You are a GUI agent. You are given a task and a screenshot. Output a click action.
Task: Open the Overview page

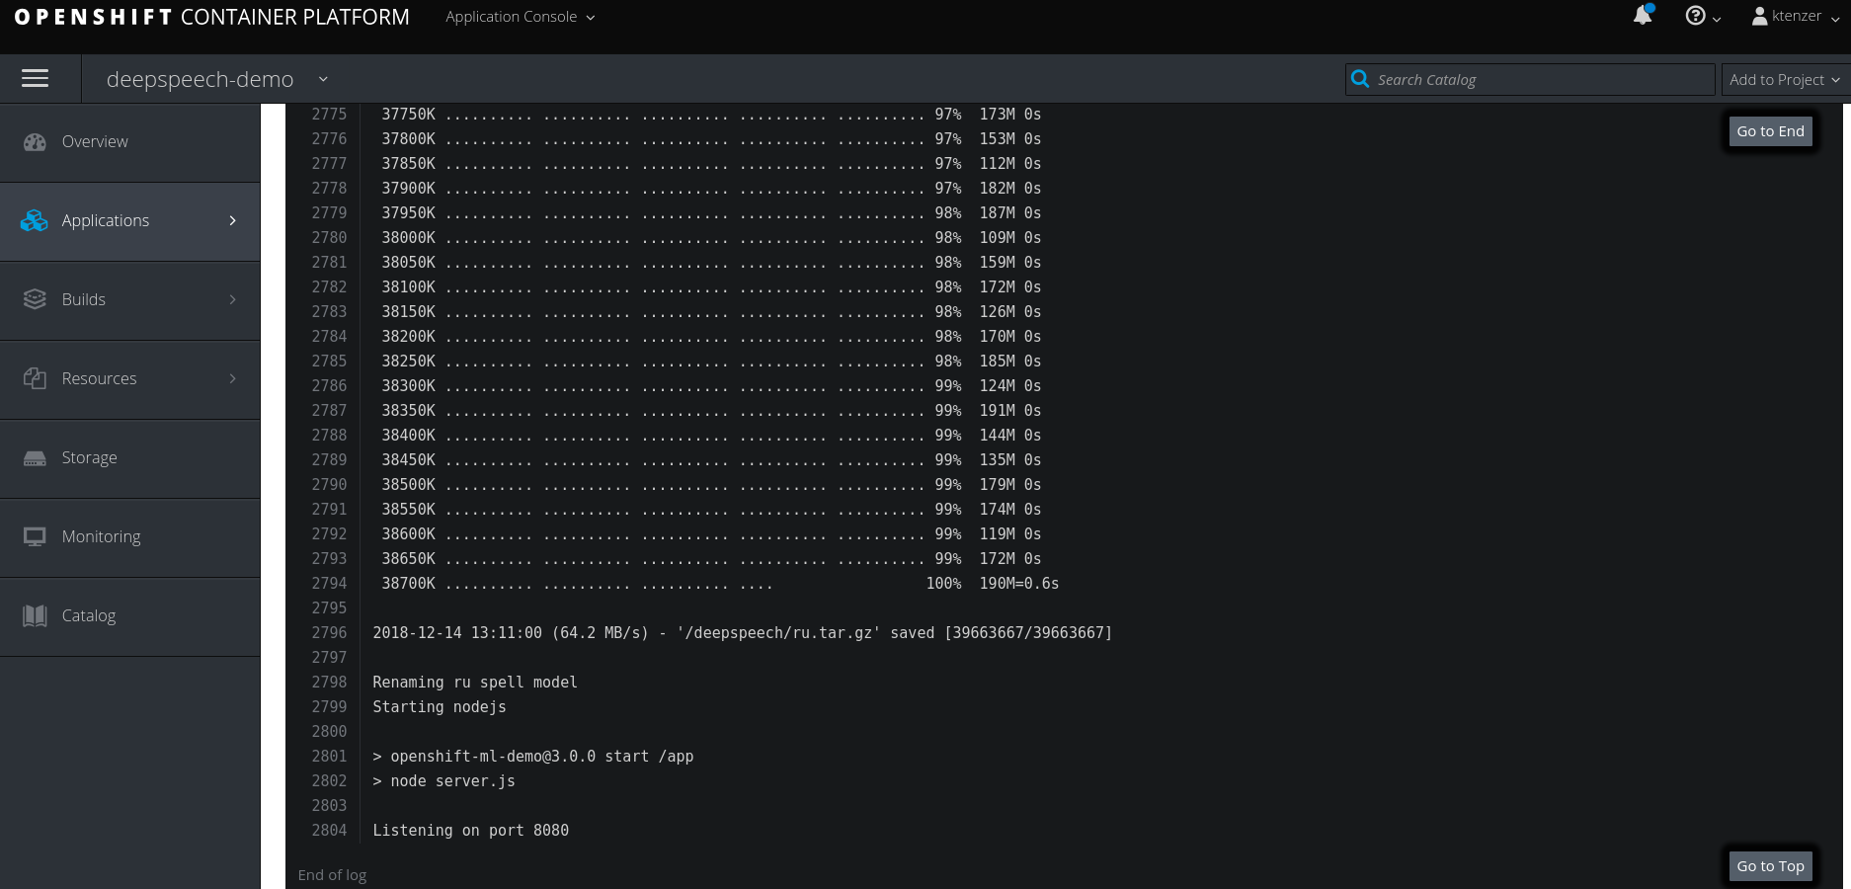coord(129,142)
